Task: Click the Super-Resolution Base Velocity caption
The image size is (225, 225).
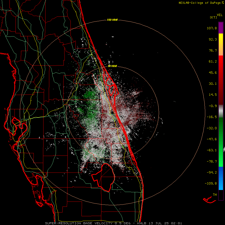Action: [x=88, y=223]
